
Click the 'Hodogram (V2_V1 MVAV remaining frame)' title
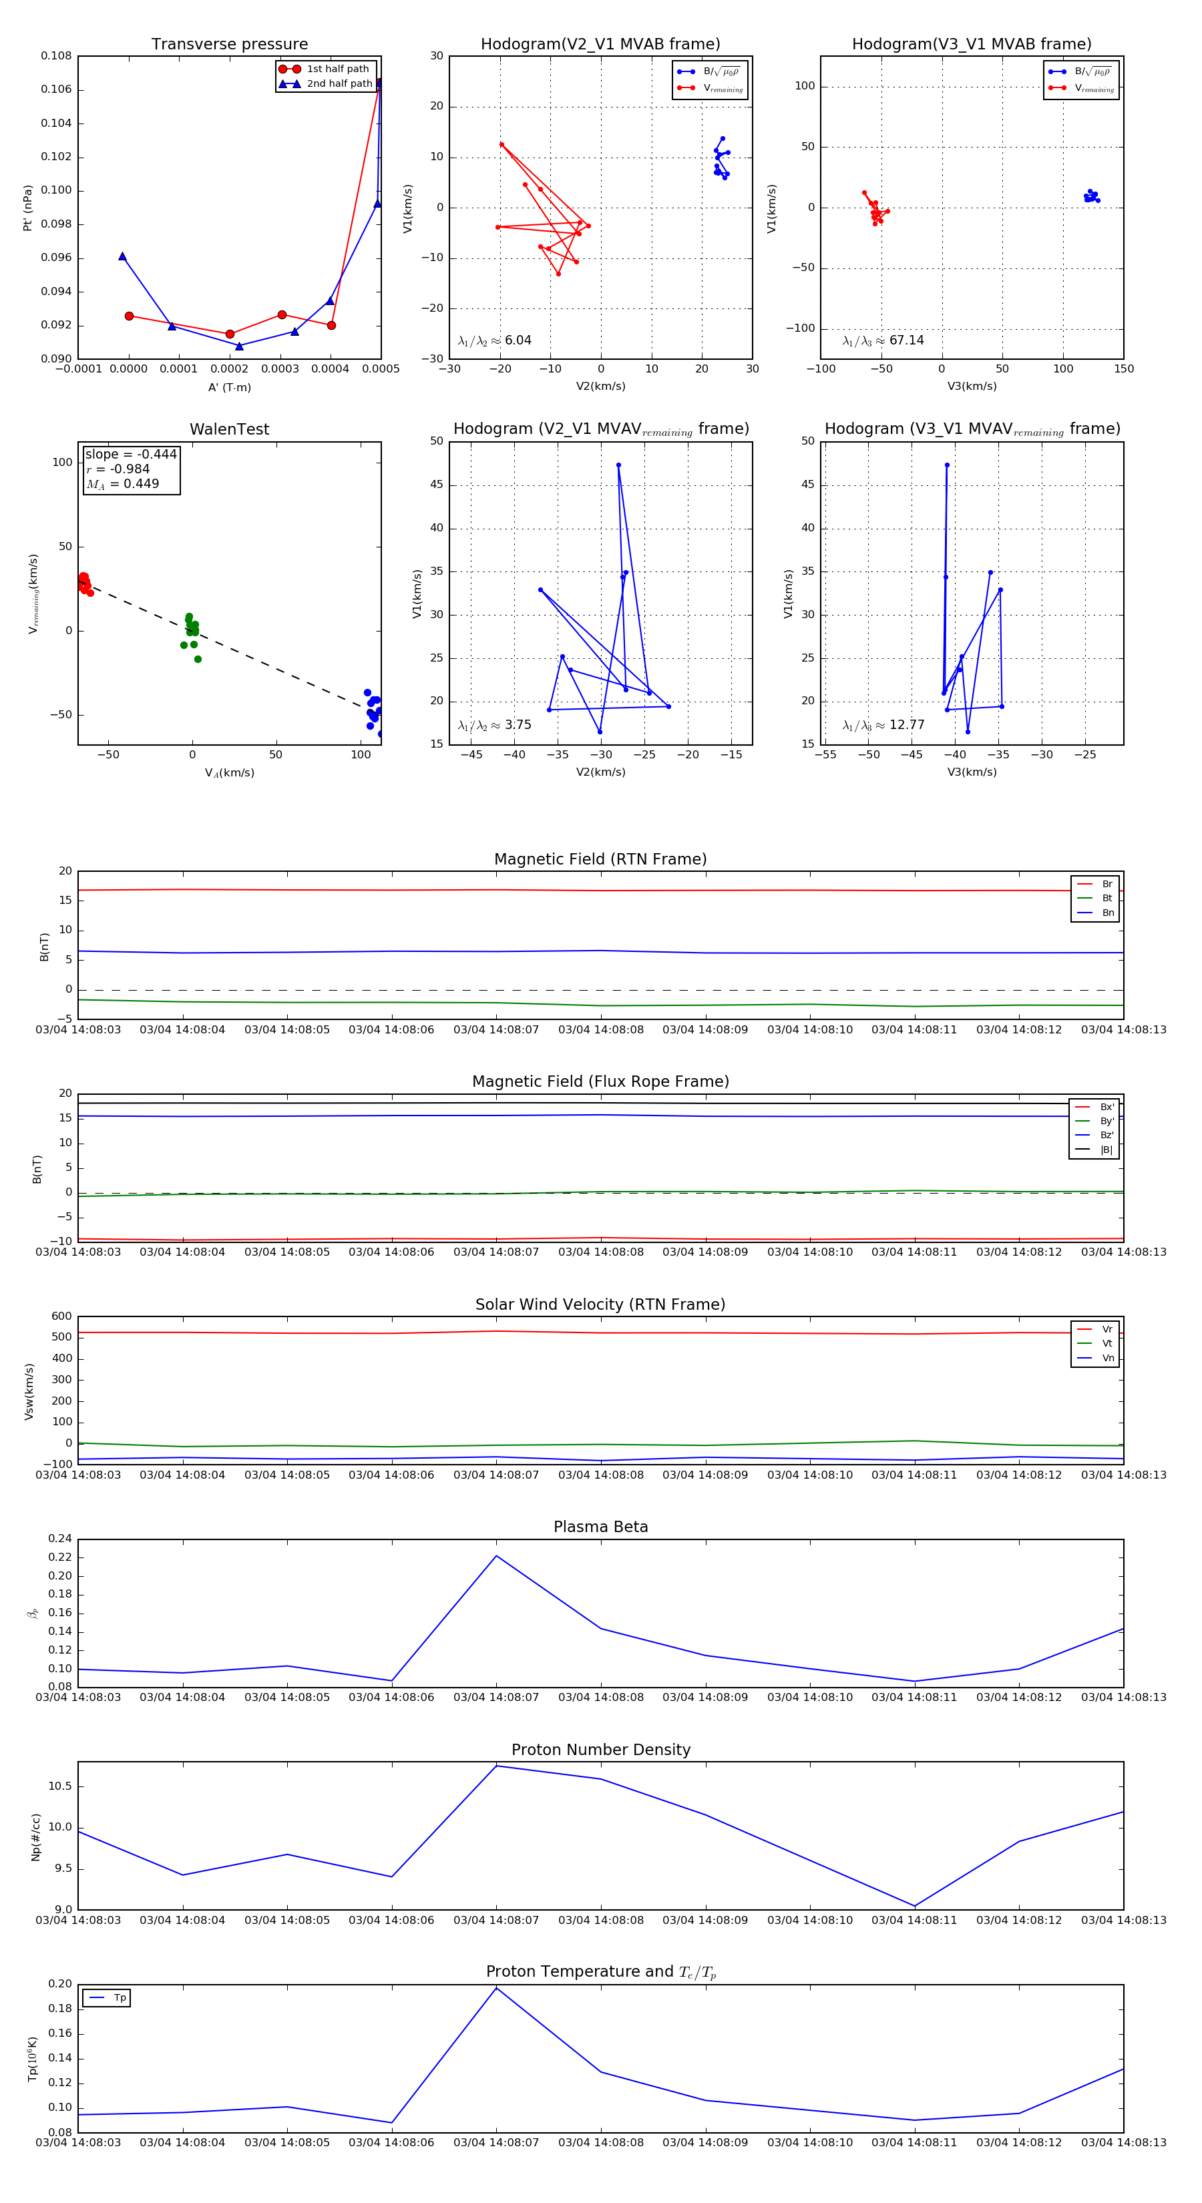tap(600, 429)
